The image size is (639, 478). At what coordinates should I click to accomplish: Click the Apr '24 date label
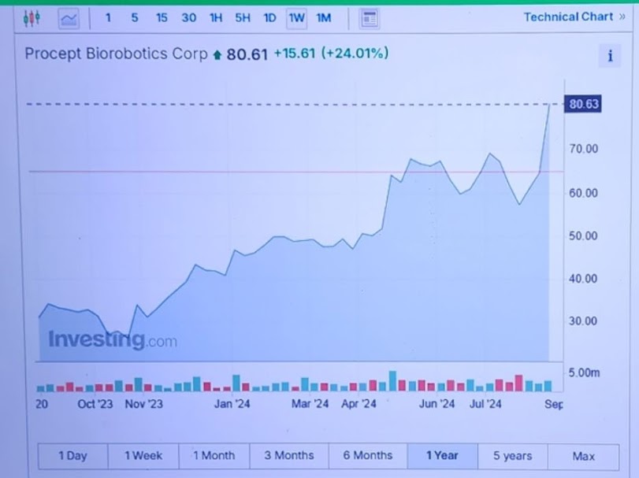point(359,404)
